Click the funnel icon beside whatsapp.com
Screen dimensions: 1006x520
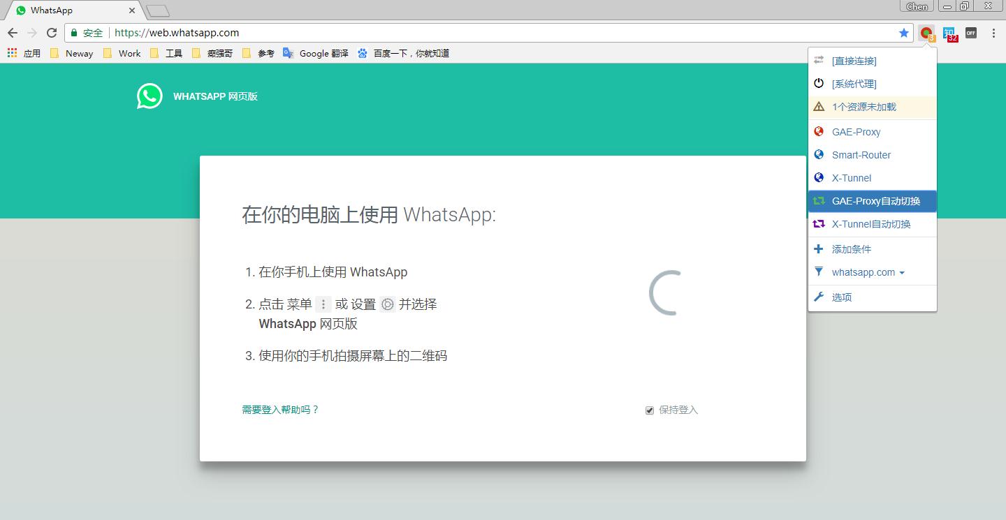pos(819,272)
